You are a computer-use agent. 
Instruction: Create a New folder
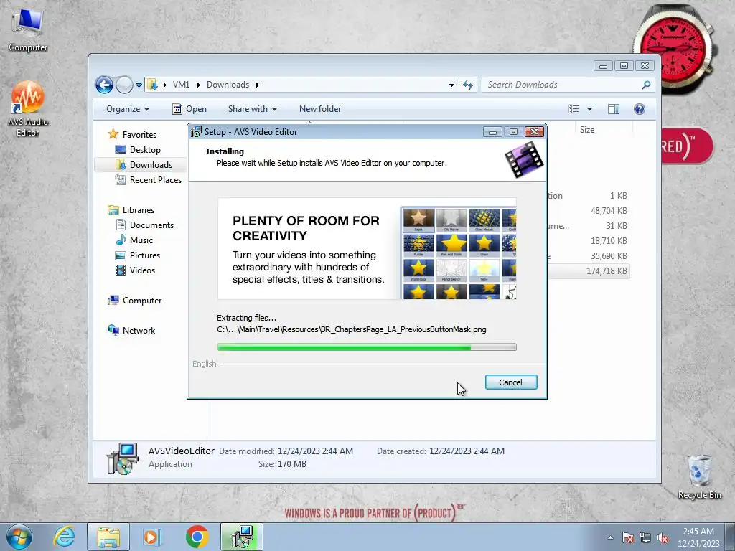tap(319, 109)
